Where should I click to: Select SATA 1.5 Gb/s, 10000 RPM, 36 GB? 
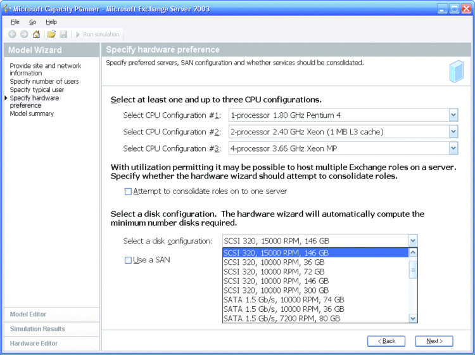315,309
